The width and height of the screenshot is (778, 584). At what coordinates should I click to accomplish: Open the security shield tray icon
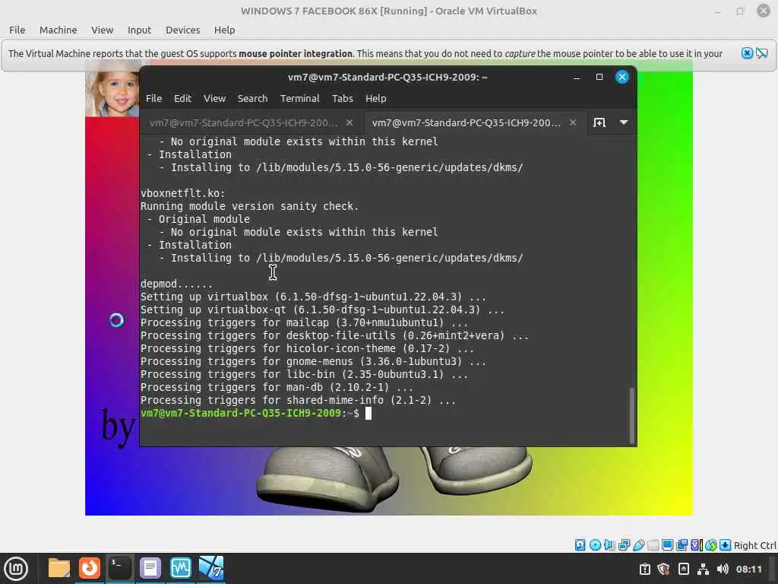pyautogui.click(x=663, y=569)
